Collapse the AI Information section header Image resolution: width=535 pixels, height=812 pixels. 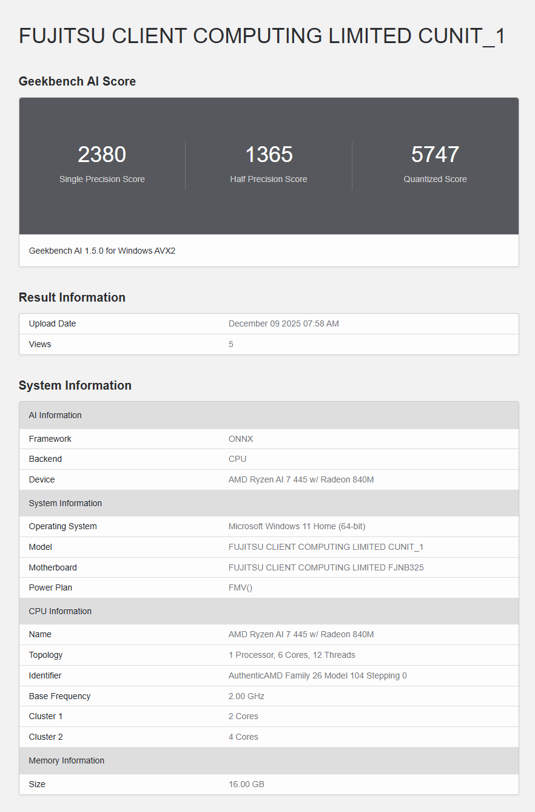[55, 415]
